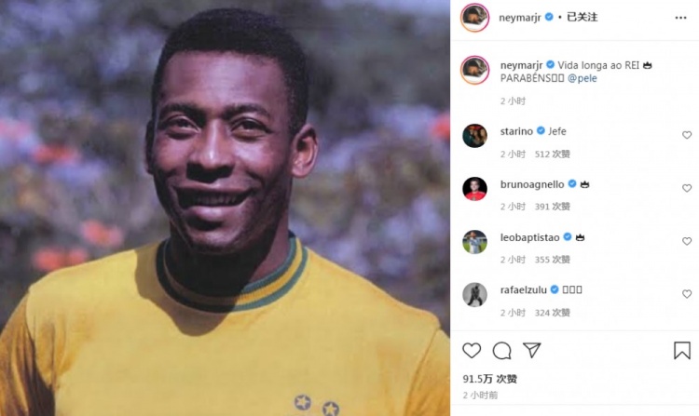
Task: Click the neymarjr header avatar story ring
Action: (x=474, y=18)
